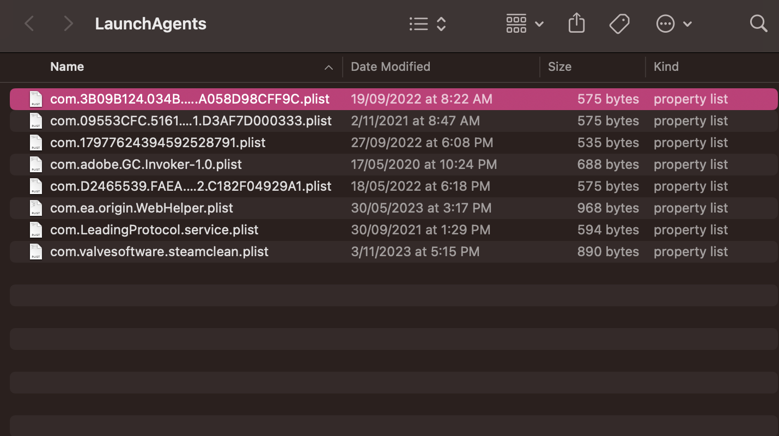Click the Share icon in the toolbar
Screen dimensions: 779x436
click(576, 23)
